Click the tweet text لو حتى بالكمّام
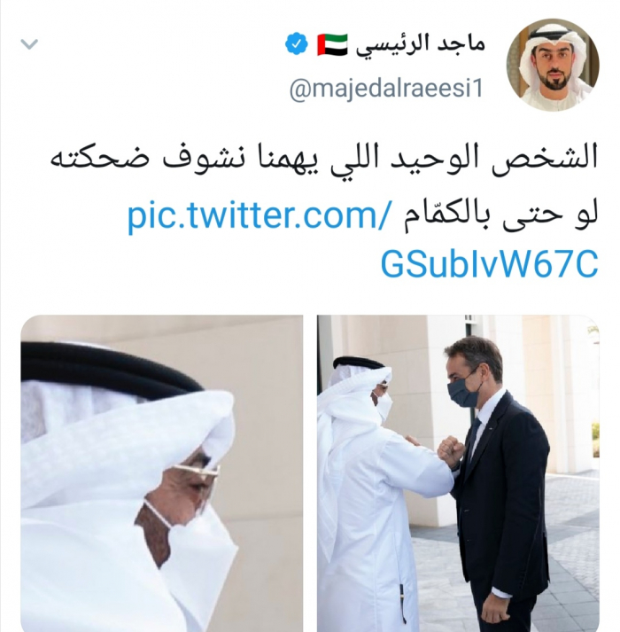The image size is (620, 632). click(x=500, y=216)
